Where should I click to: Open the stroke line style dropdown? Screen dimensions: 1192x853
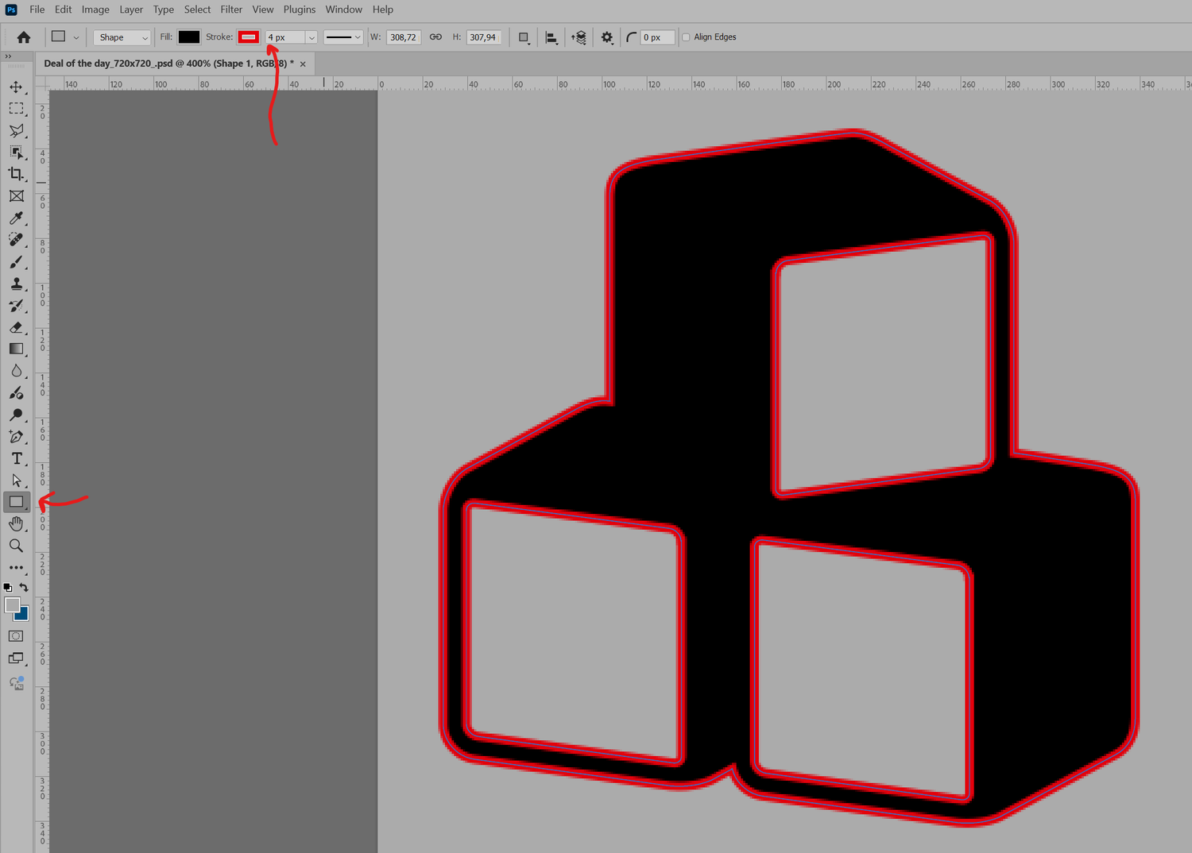click(343, 37)
